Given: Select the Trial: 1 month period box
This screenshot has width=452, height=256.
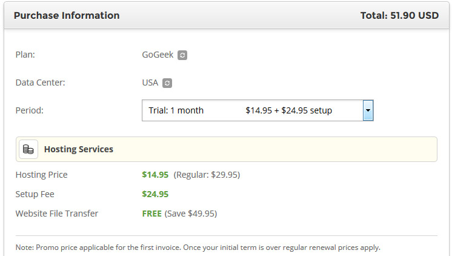Looking at the screenshot, I should coord(251,110).
